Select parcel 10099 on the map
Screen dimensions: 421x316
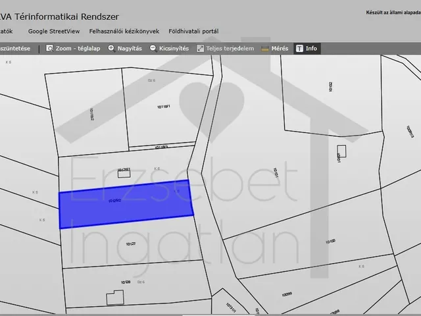click(287, 294)
